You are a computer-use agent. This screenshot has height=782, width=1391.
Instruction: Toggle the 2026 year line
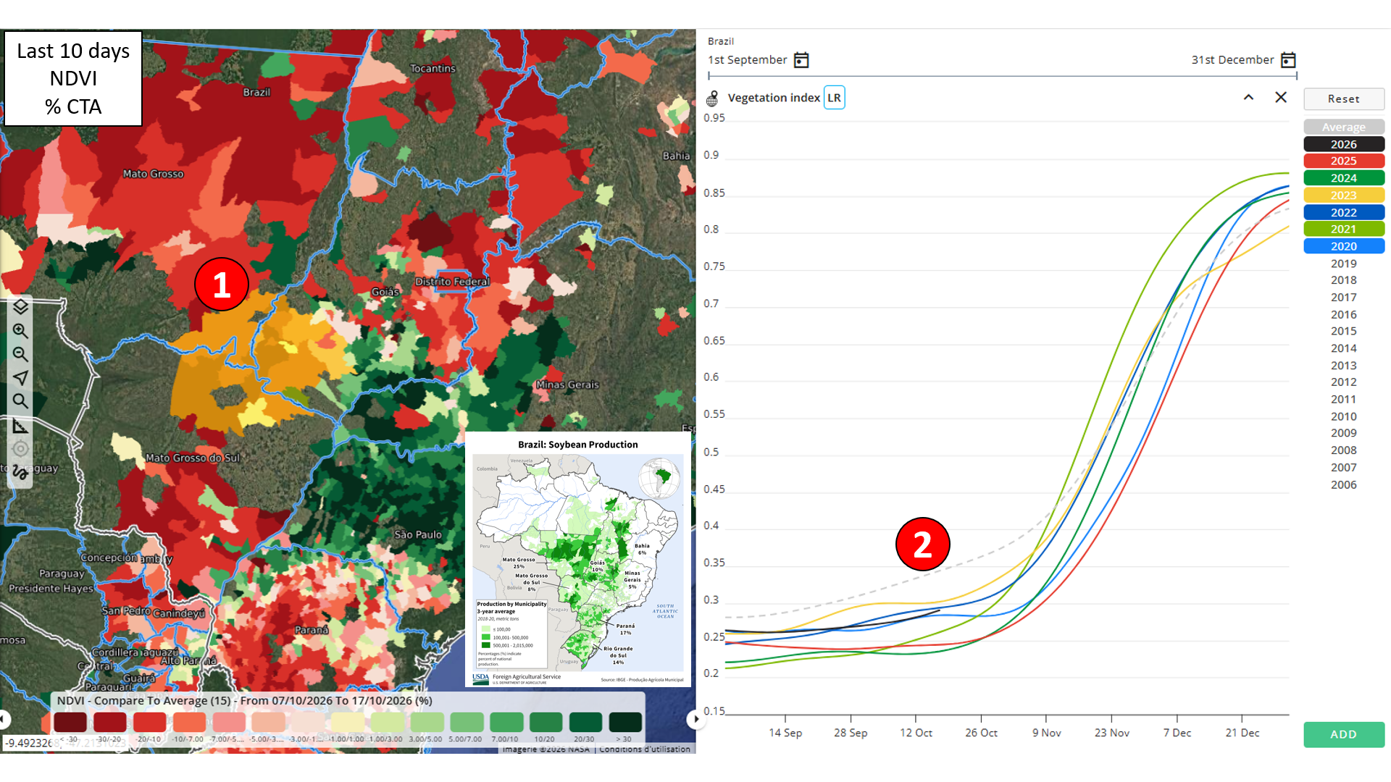(1344, 144)
